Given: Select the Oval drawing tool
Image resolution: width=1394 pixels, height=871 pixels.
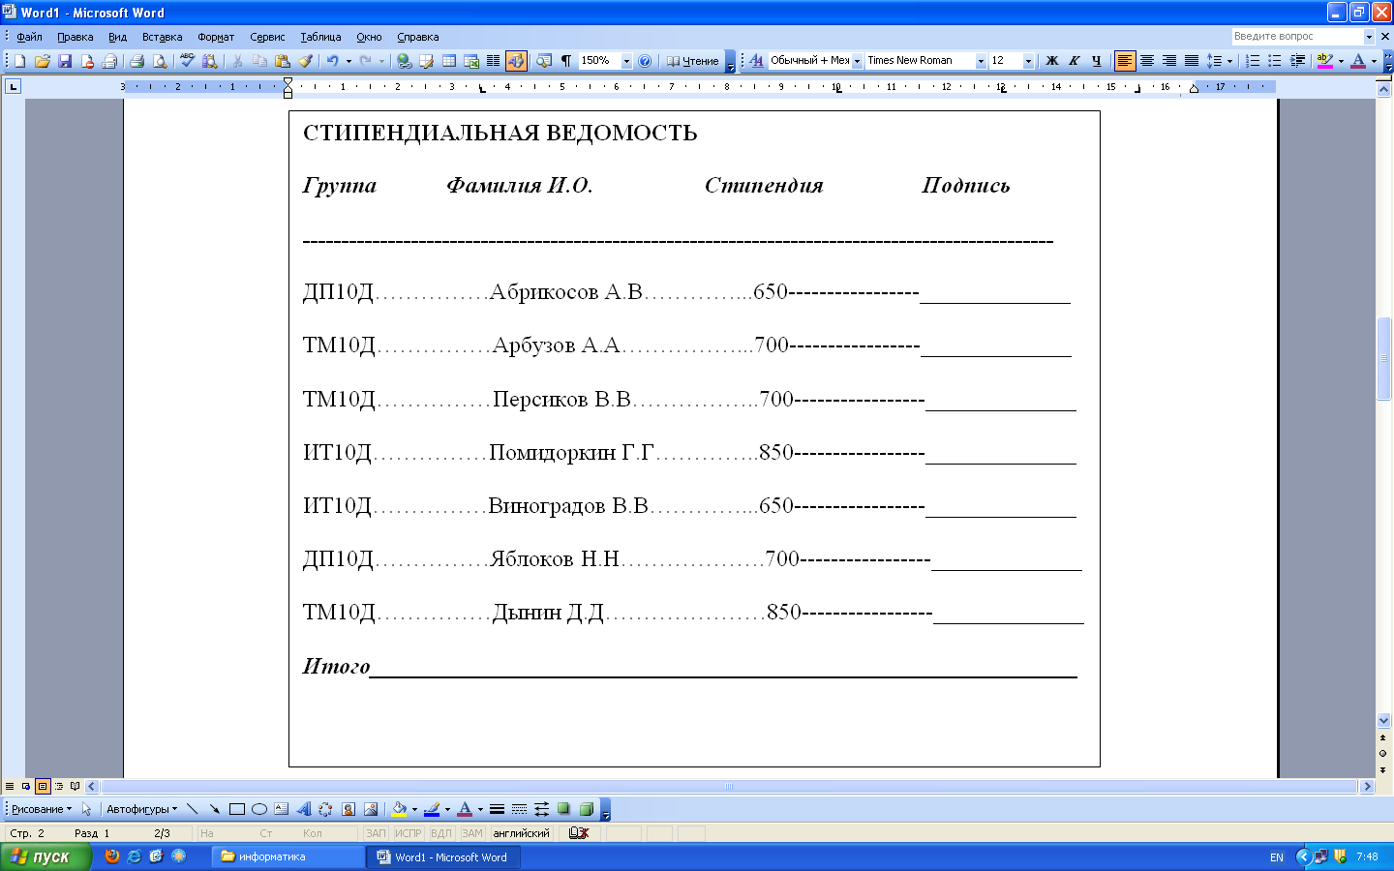Looking at the screenshot, I should click(258, 809).
